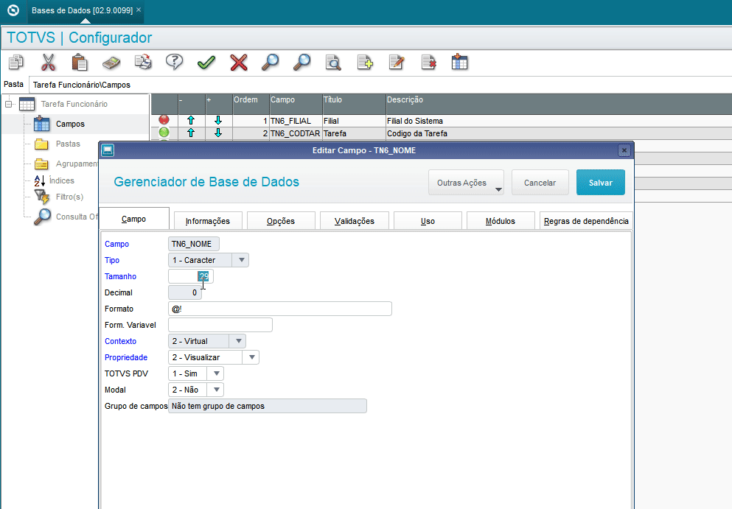
Task: Click the Ordem column header
Action: (x=251, y=104)
